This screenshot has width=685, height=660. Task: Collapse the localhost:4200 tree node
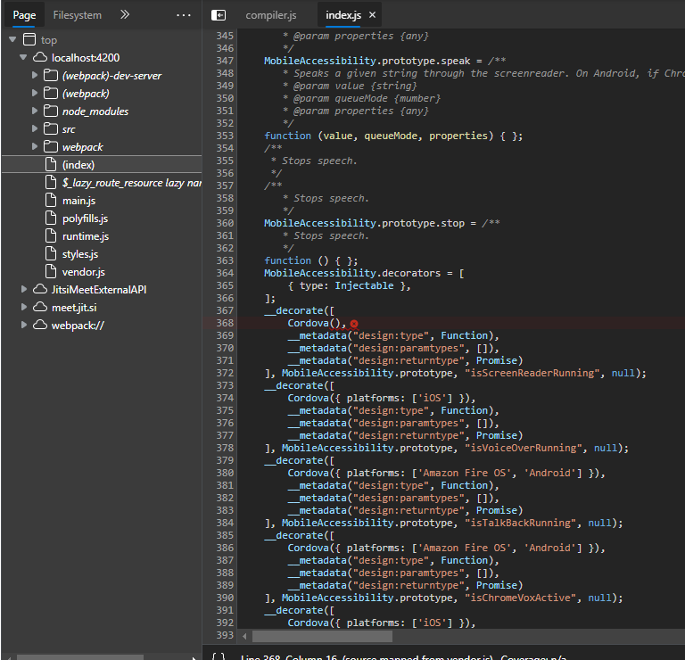(x=24, y=58)
